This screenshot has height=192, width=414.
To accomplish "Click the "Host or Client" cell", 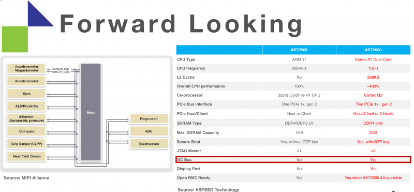I will tap(299, 113).
